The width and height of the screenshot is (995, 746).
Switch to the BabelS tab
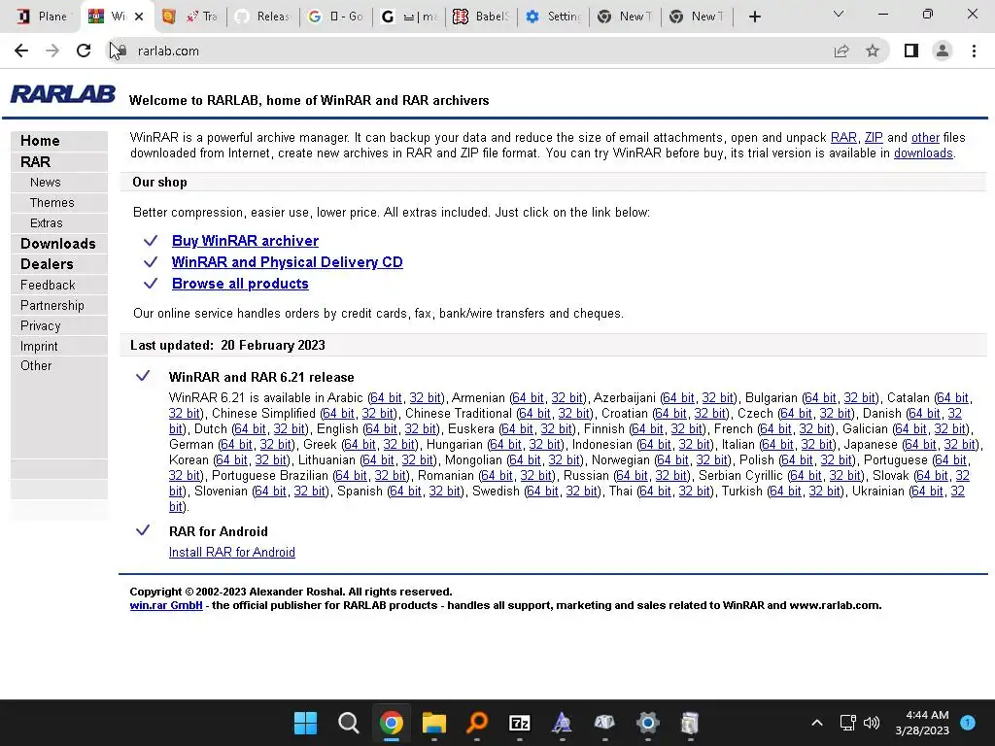[482, 17]
